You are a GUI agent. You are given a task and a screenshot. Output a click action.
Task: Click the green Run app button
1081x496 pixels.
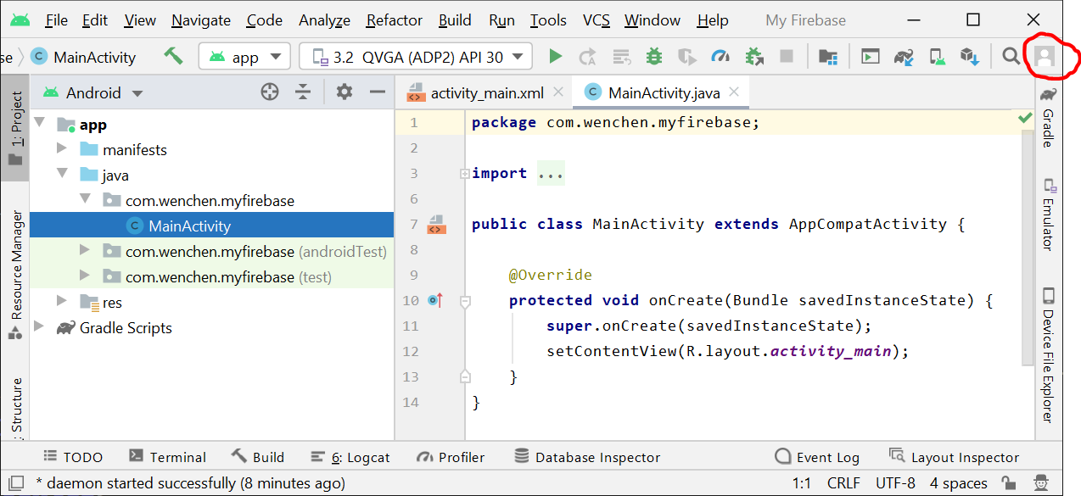click(555, 57)
